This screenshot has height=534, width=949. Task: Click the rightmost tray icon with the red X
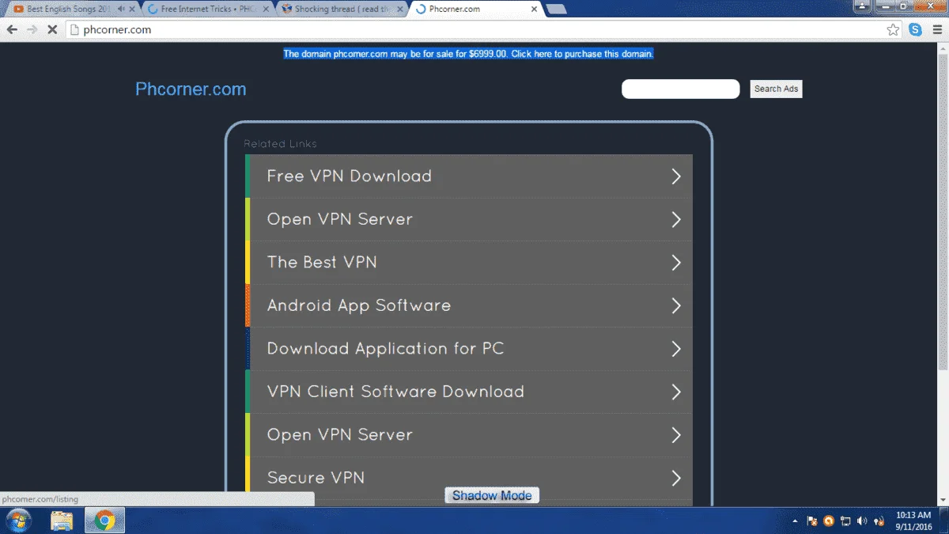pyautogui.click(x=879, y=521)
